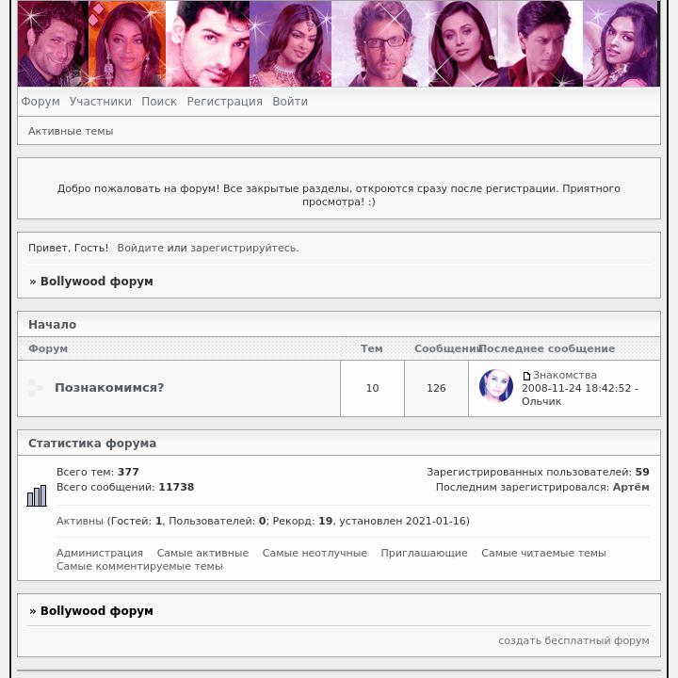Open the Регистрация registration page
Screen dimensions: 678x678
click(x=224, y=102)
